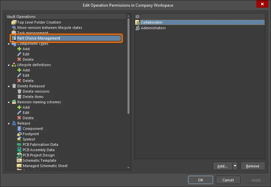Click the Delete revisions trash icon
The height and width of the screenshot is (187, 271).
pos(19,91)
